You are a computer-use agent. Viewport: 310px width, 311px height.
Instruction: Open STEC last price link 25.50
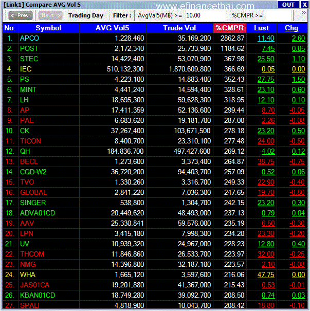point(266,59)
